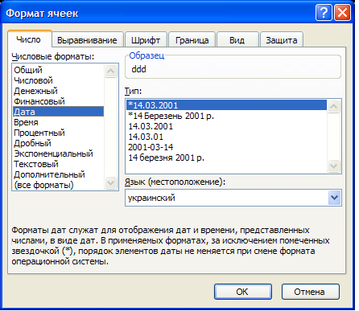Click Тип list scroll up arrow

(x=334, y=107)
